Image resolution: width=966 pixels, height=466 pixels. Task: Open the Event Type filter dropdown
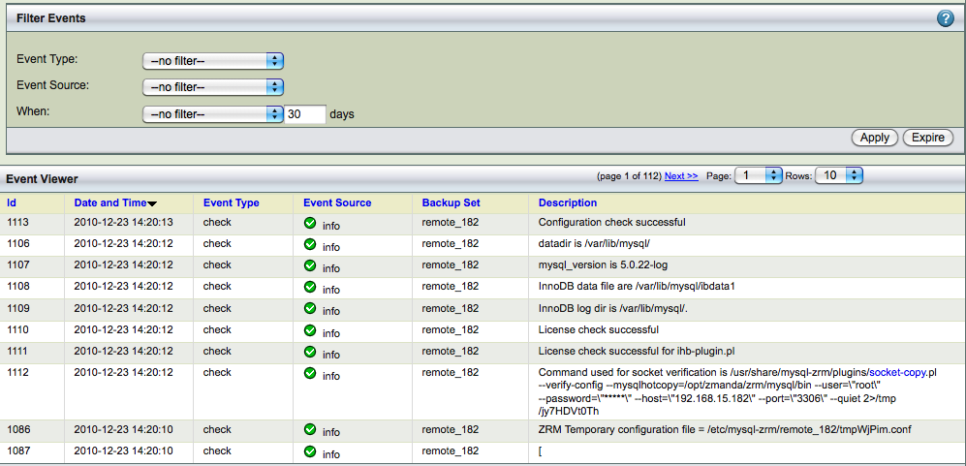tap(212, 61)
